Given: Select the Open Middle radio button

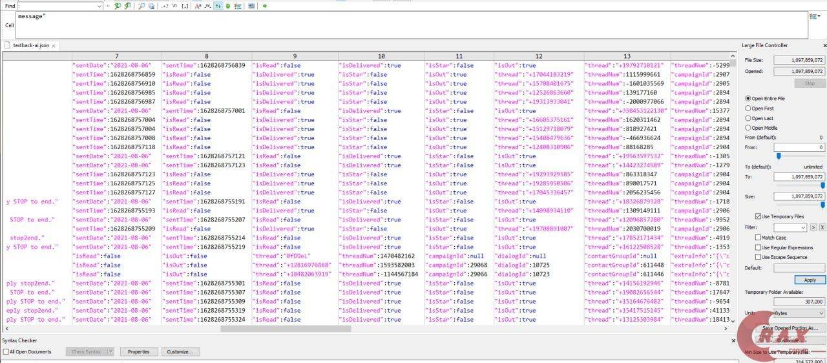Looking at the screenshot, I should click(749, 128).
